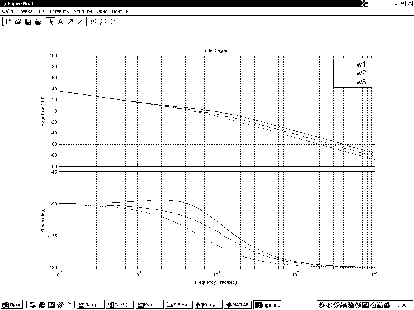This screenshot has width=414, height=310.
Task: Expand quick launch overflow chevron
Action: (x=70, y=304)
